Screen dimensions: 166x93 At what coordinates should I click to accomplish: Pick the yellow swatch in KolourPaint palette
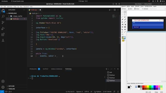coord(148,87)
